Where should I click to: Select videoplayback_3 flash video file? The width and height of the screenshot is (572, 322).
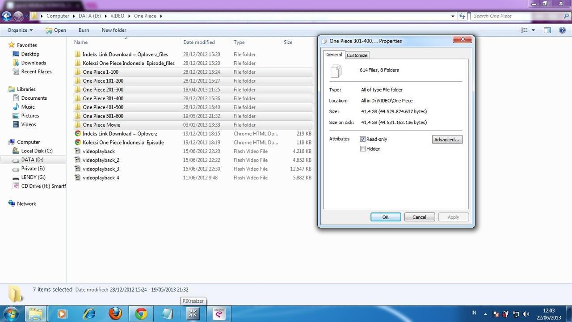pos(193,169)
